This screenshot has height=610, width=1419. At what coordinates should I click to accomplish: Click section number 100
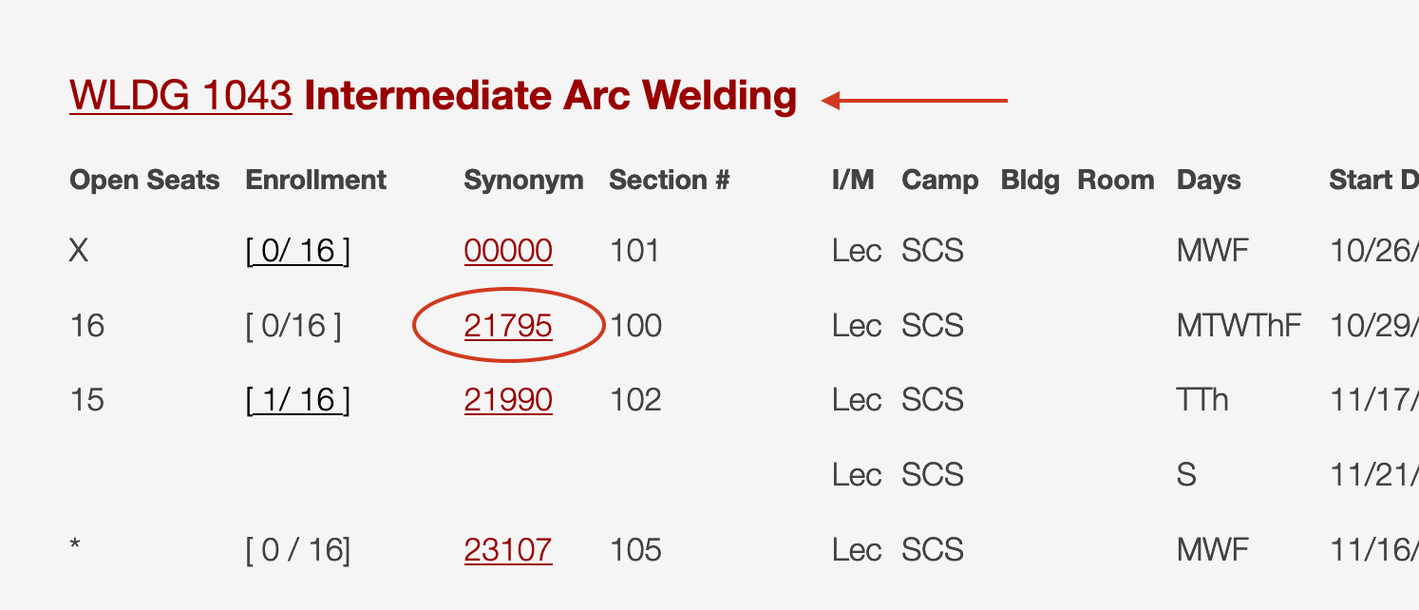coord(635,326)
